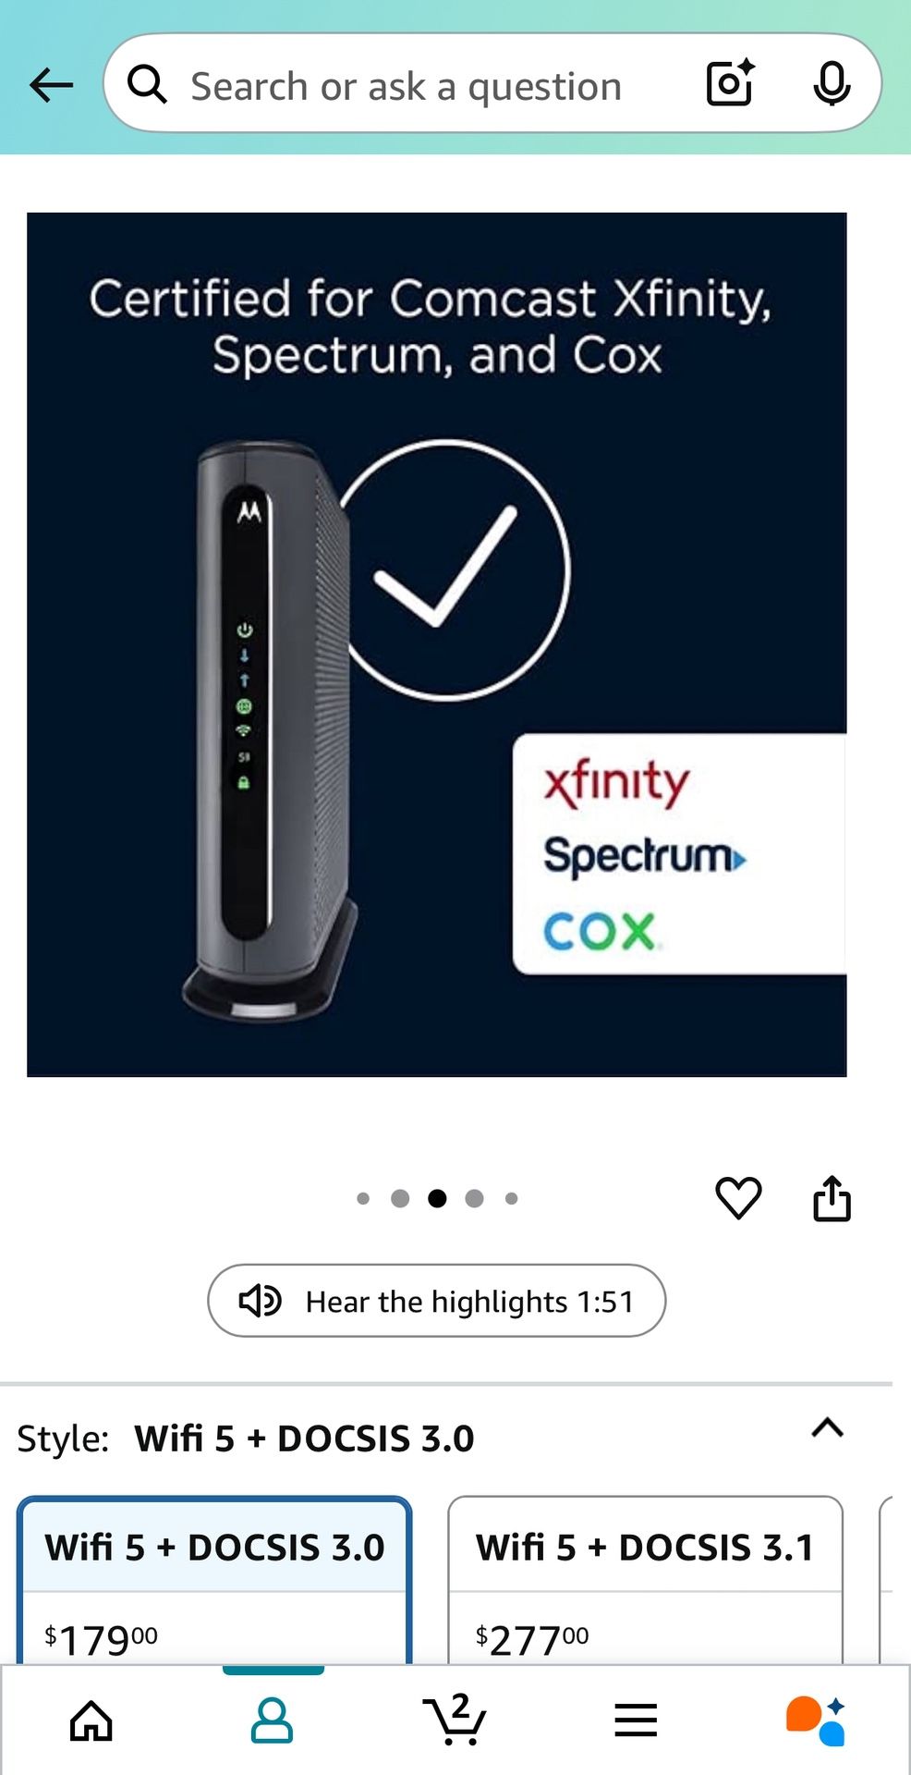The width and height of the screenshot is (911, 1775).
Task: Add item to wish list heart
Action: (738, 1198)
